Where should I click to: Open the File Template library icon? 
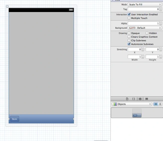(127, 99)
